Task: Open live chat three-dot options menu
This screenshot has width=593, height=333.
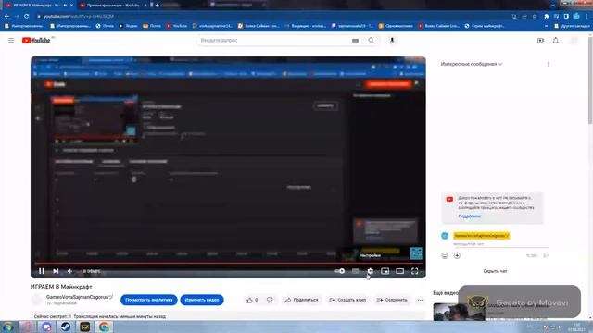Action: tap(549, 64)
